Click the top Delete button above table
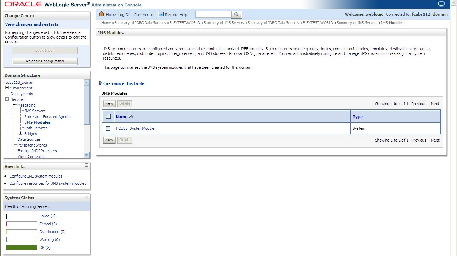Image resolution: width=457 pixels, height=256 pixels. click(125, 103)
